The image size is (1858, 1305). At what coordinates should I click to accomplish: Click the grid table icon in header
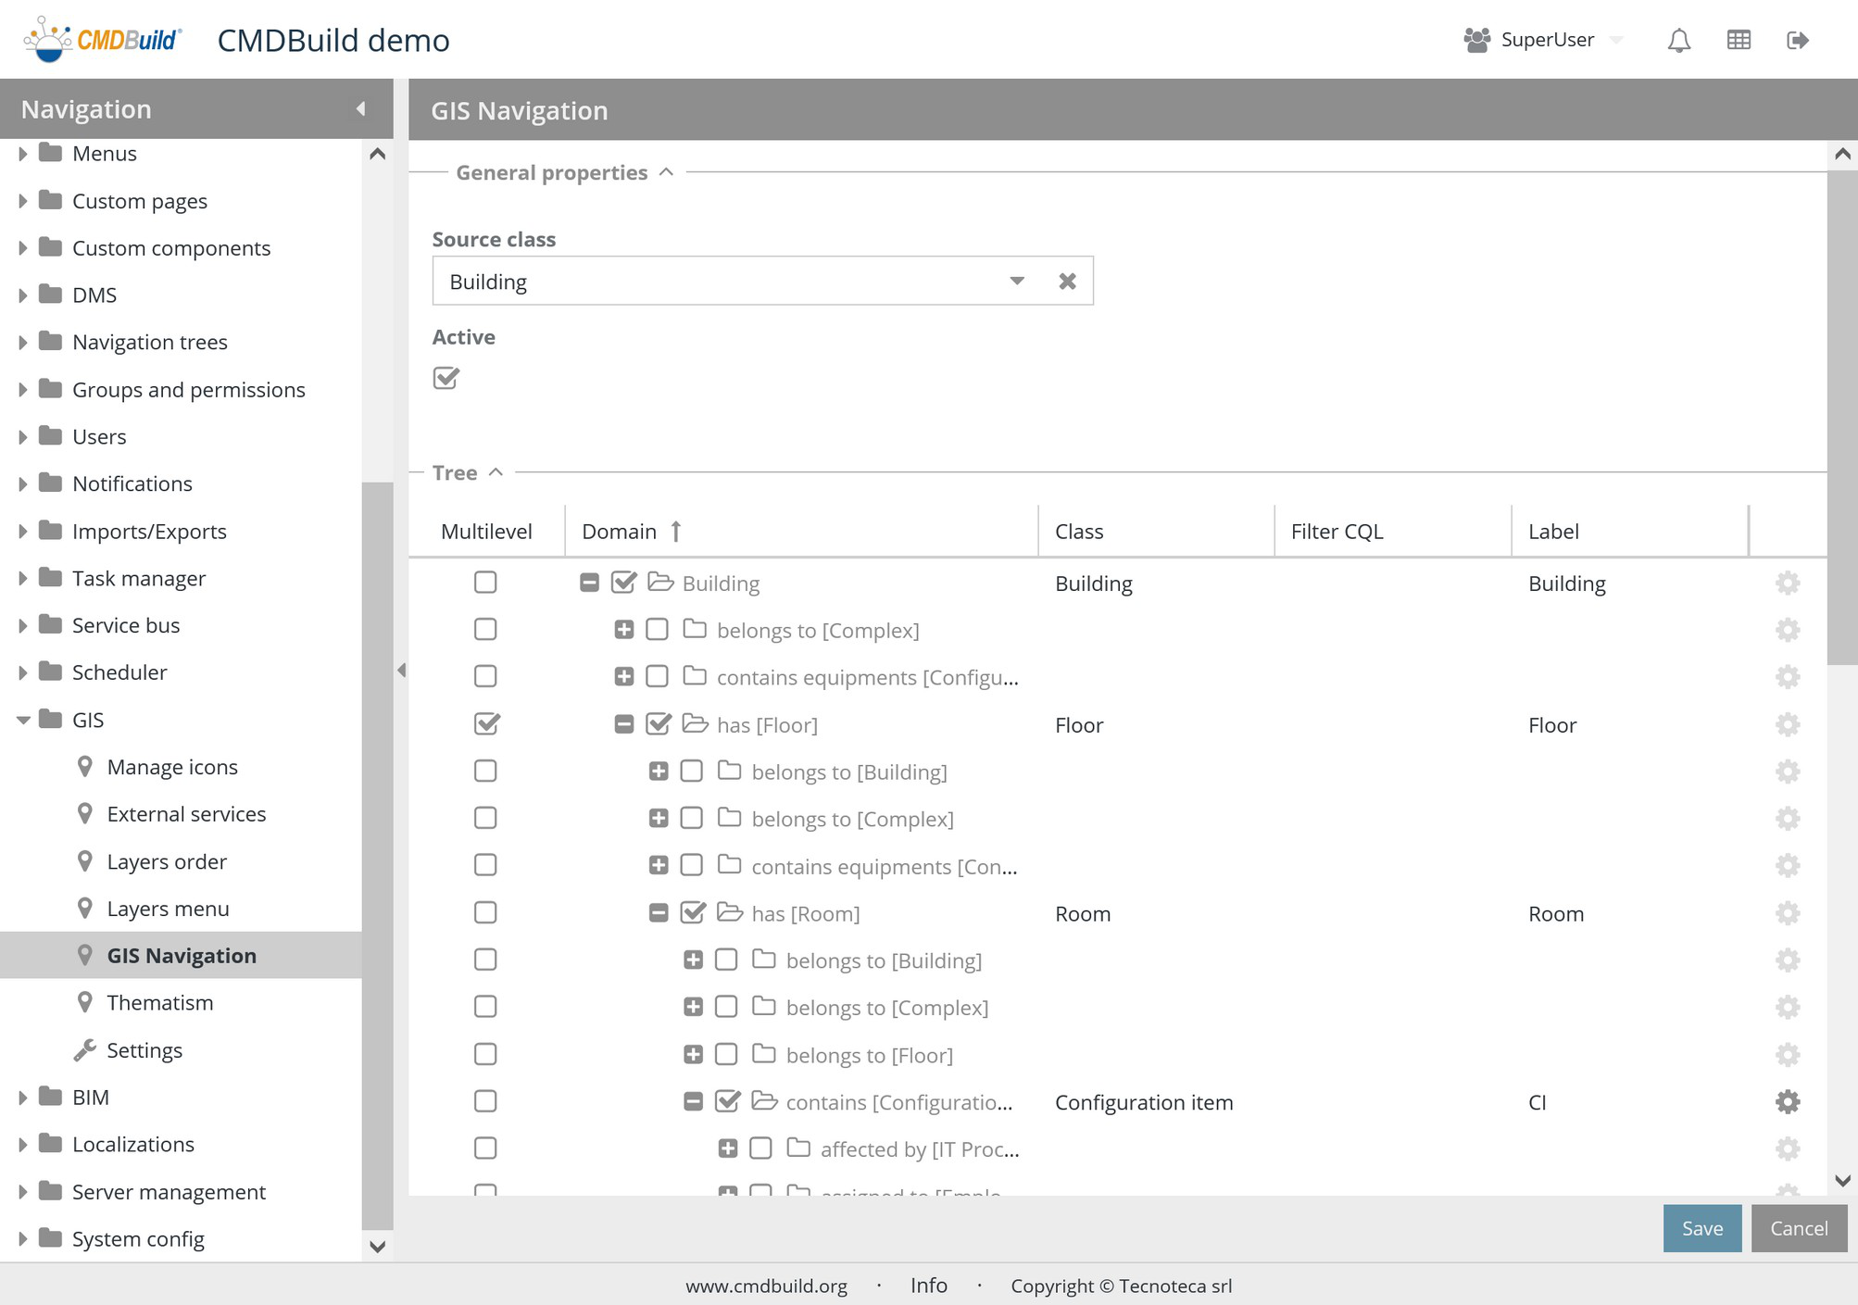tap(1739, 41)
